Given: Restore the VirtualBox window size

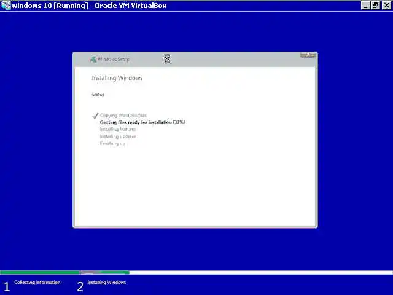Looking at the screenshot, I should (375, 6).
